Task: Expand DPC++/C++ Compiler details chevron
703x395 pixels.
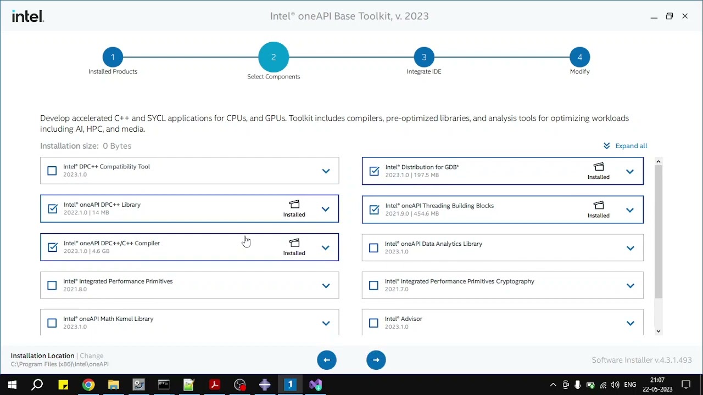Action: [x=326, y=247]
